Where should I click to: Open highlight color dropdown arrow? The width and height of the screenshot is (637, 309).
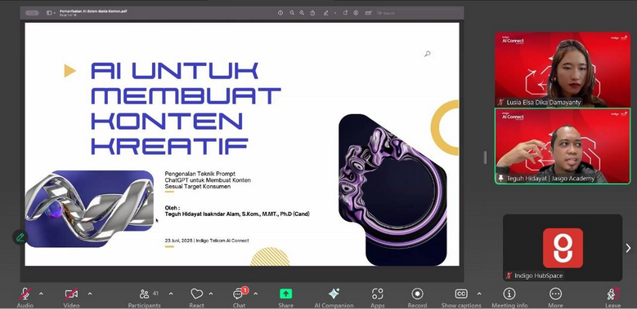coord(335,13)
